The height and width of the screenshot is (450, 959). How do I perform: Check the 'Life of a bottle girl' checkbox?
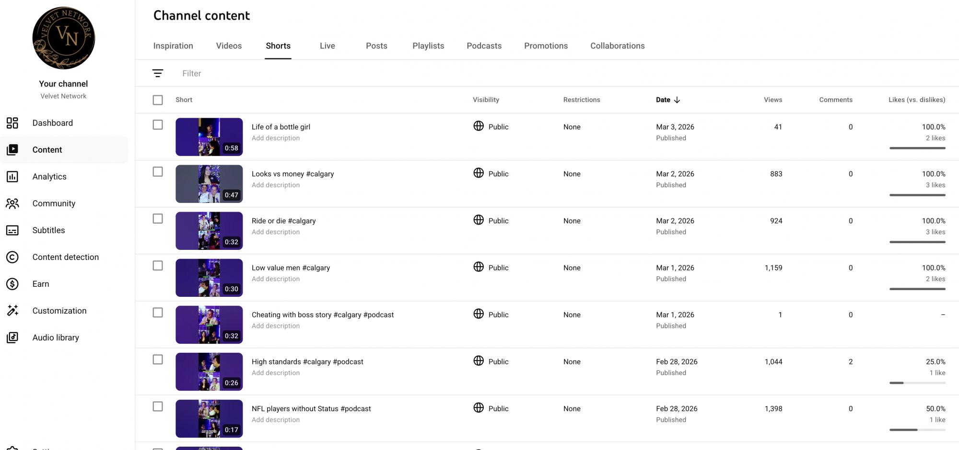click(158, 125)
